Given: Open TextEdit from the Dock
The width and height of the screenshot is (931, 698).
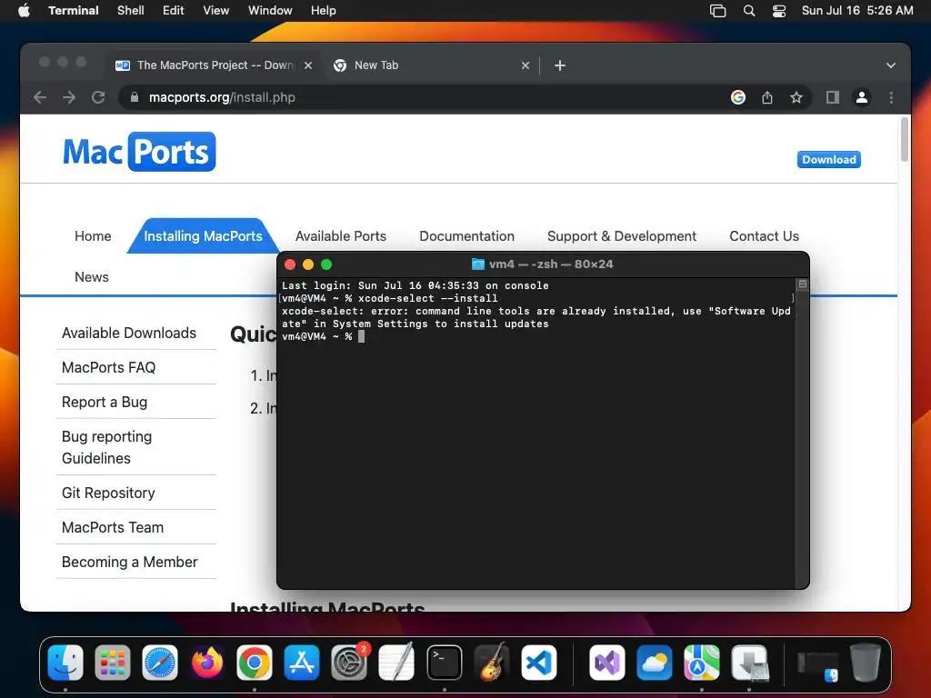Looking at the screenshot, I should [x=396, y=663].
